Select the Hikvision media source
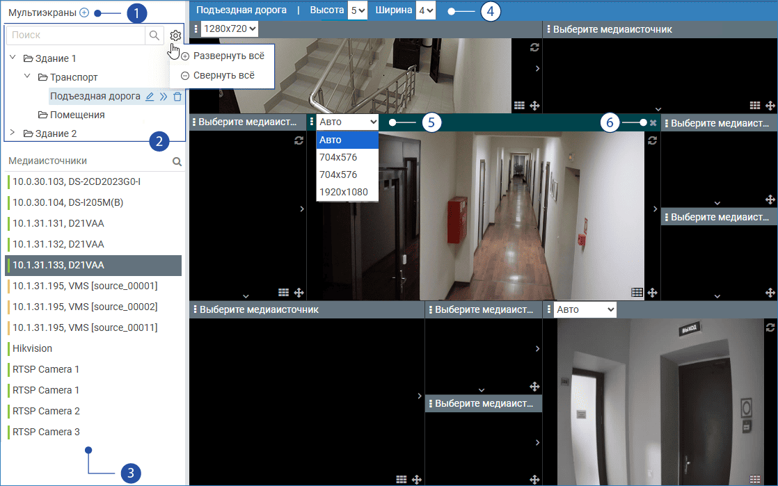This screenshot has height=486, width=778. 32,348
